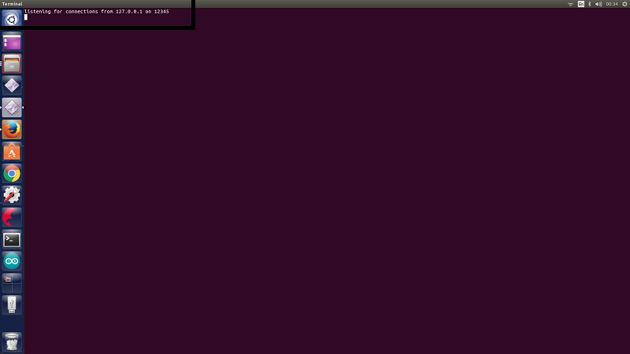Viewport: 630px width, 354px height.
Task: Launch Firefox from the launcher
Action: tap(12, 130)
